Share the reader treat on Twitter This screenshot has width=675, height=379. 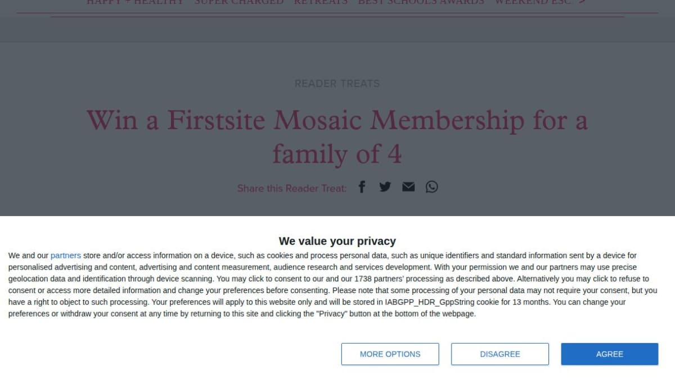(385, 187)
